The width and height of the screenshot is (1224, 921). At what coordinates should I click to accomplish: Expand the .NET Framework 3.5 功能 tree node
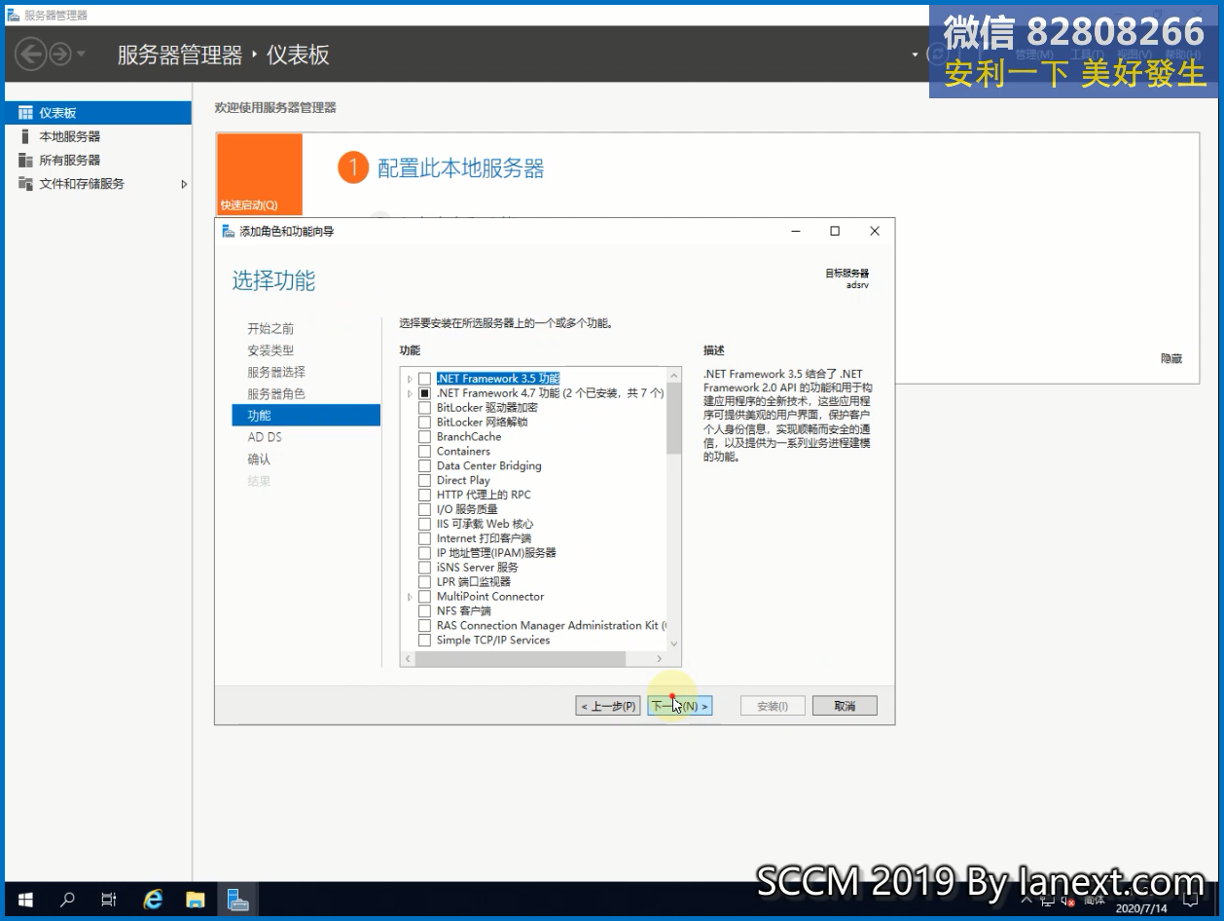410,379
